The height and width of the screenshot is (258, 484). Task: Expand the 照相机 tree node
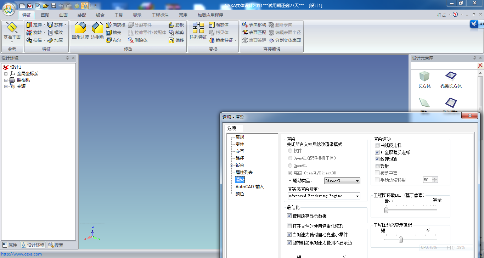[6, 80]
